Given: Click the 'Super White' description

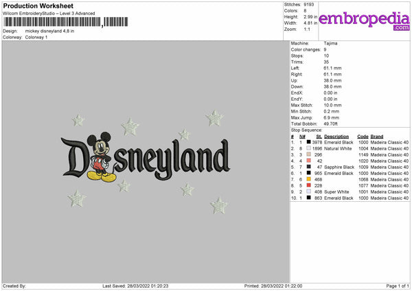Looking at the screenshot, I should 336,192.
